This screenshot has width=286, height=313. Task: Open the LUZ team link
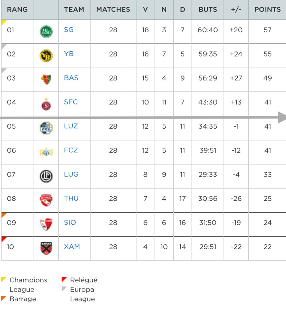coord(71,126)
